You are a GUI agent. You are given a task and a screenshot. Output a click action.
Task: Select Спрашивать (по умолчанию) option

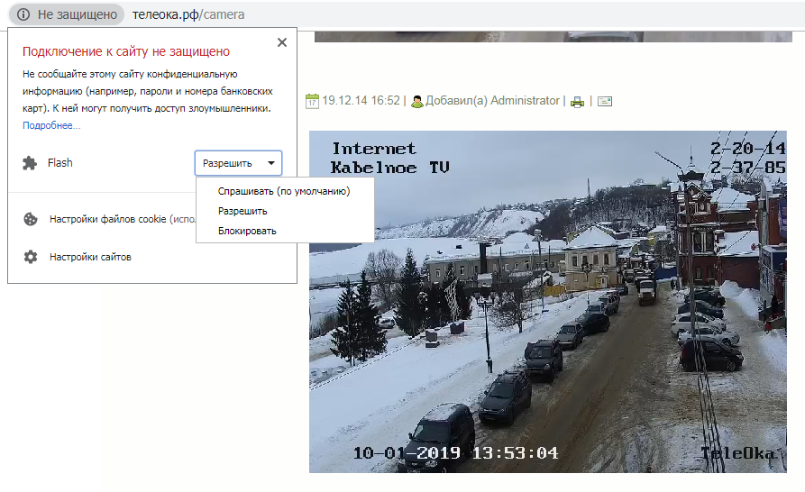click(283, 191)
